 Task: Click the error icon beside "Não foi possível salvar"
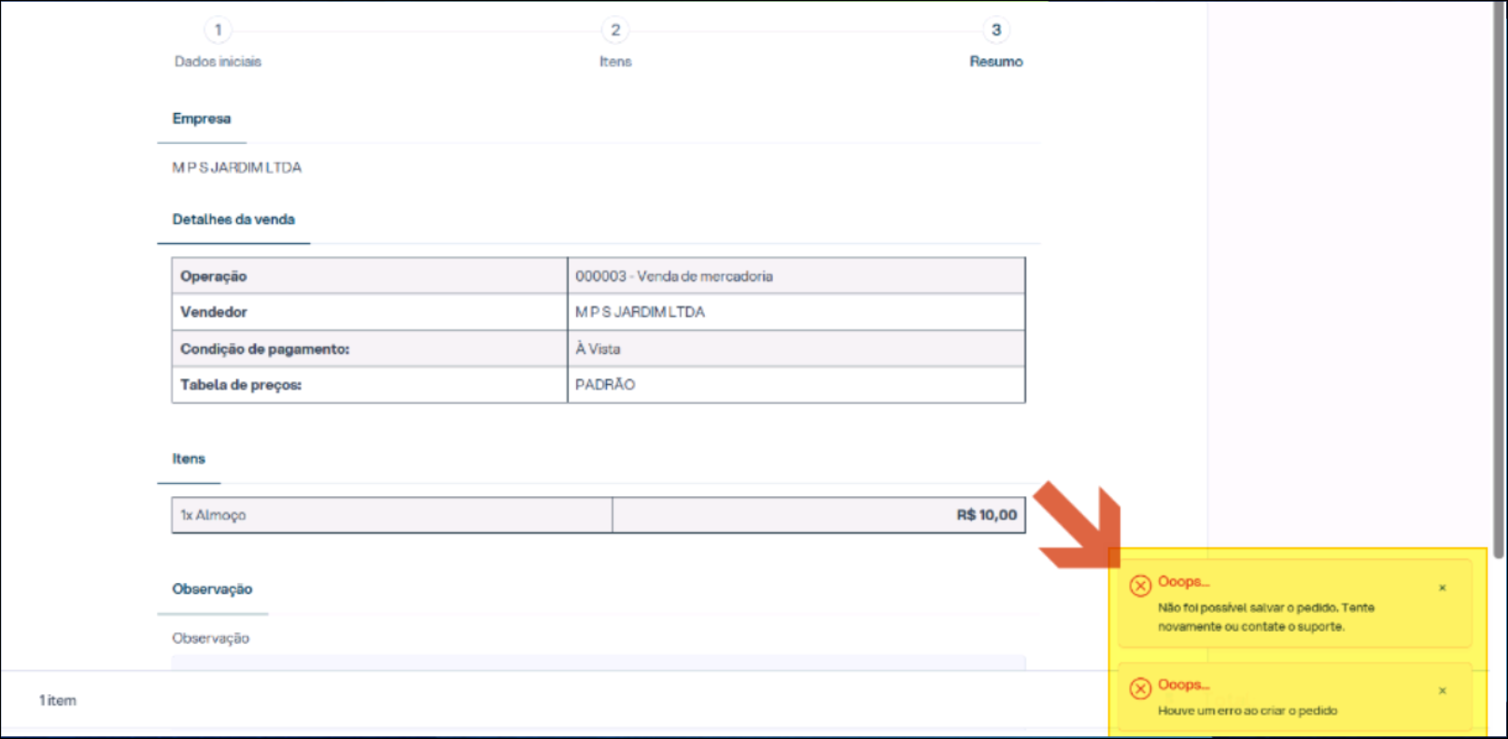click(x=1140, y=586)
